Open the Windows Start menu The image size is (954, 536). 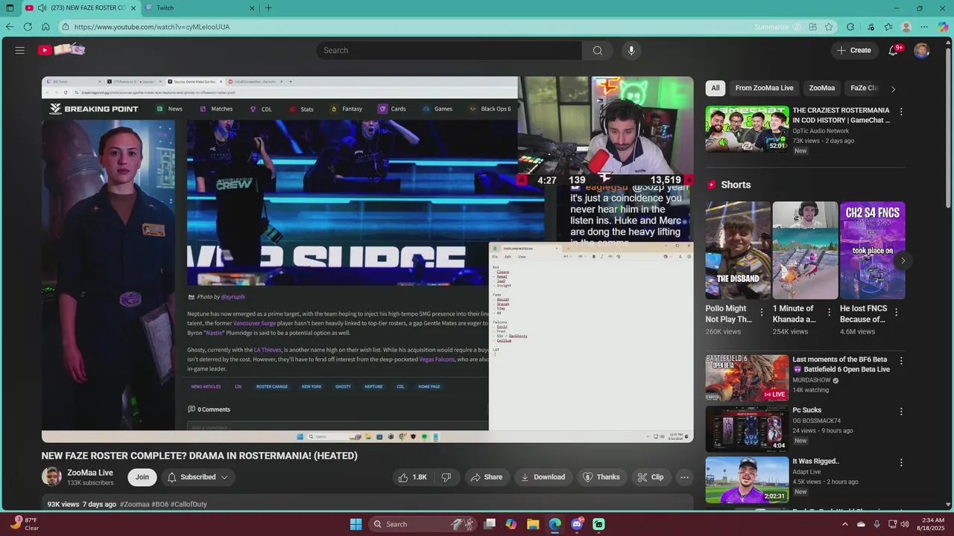coord(356,524)
